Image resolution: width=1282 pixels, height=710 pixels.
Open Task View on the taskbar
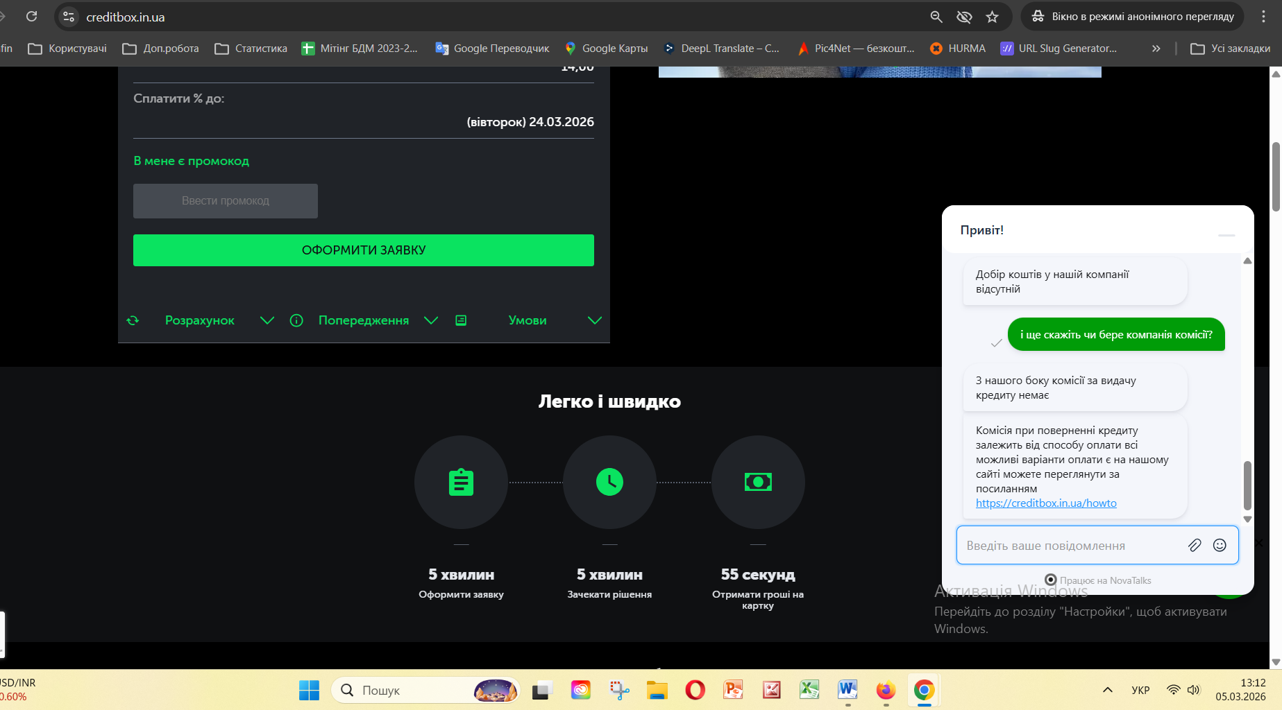coord(542,690)
